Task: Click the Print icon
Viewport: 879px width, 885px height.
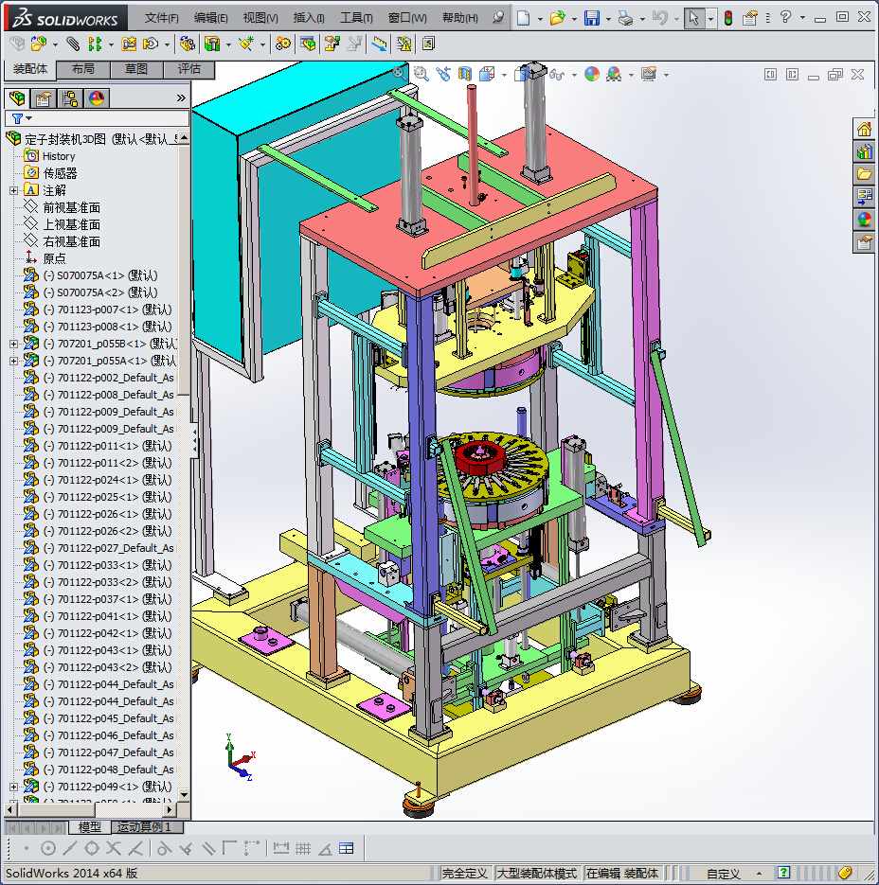Action: tap(625, 18)
